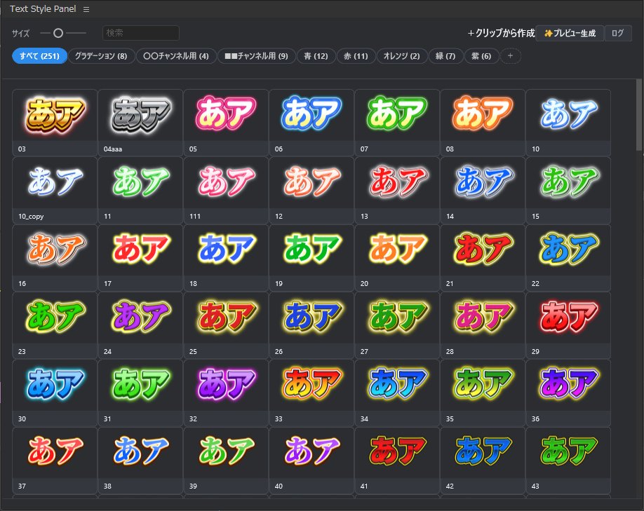Viewport: 644px width, 511px height.
Task: Select the 紫 (6) filter tab
Action: (481, 56)
